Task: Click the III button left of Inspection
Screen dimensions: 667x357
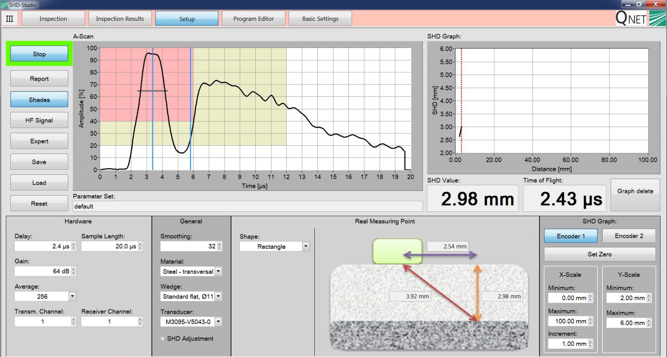Action: click(10, 18)
